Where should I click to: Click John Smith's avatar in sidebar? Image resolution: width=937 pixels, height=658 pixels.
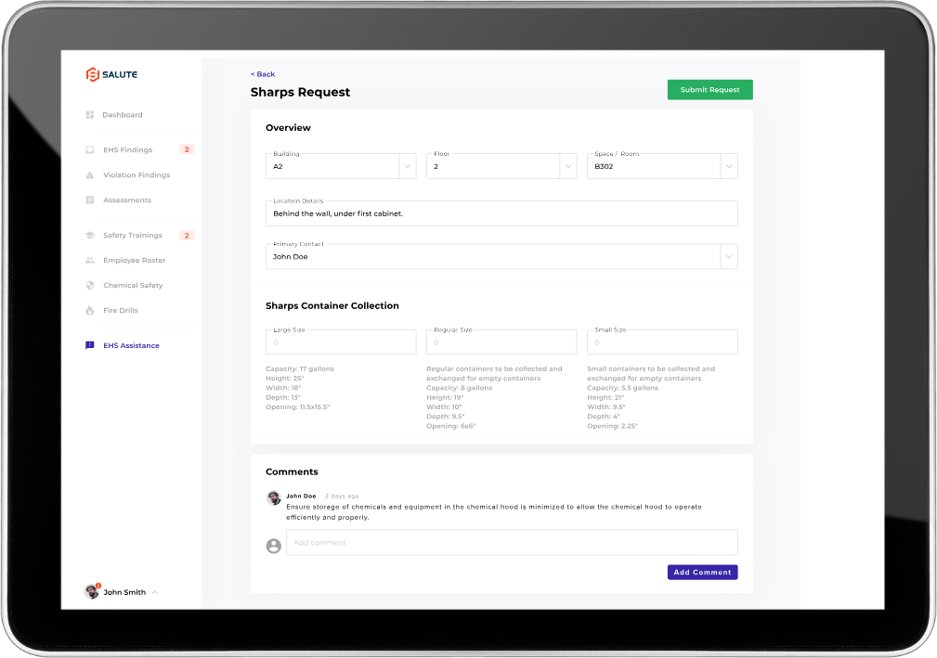click(91, 592)
